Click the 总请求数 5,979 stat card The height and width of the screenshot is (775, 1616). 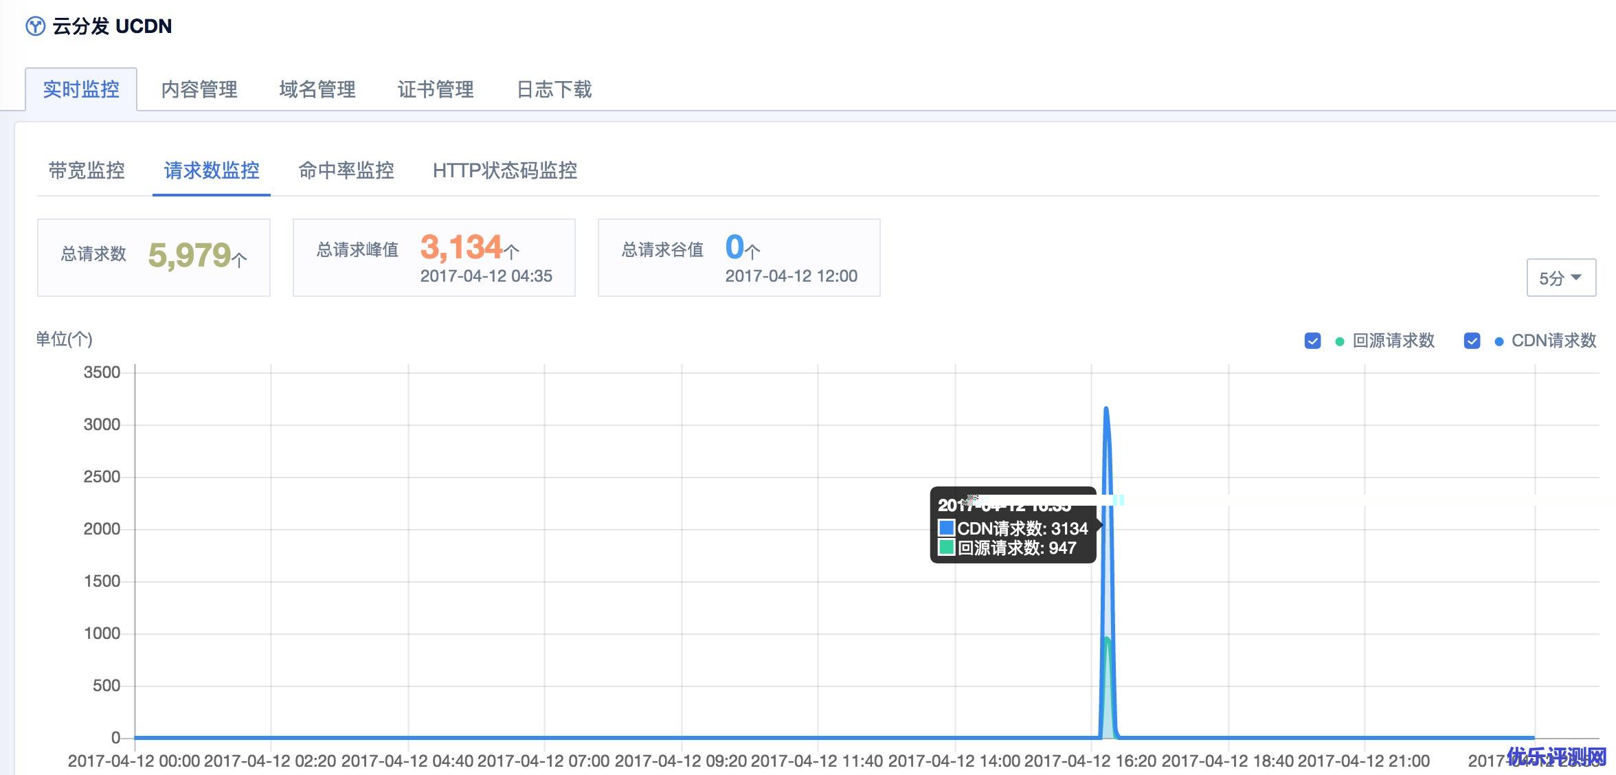[153, 258]
